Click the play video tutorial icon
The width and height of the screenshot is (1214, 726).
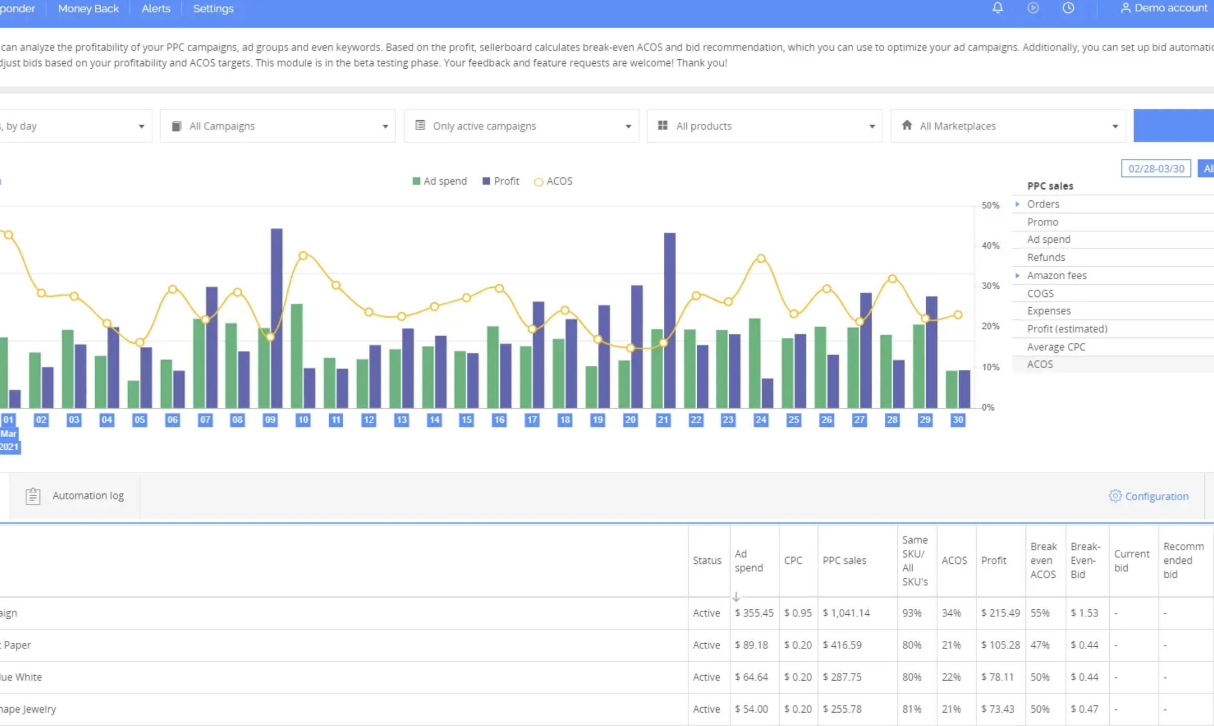pos(1033,8)
